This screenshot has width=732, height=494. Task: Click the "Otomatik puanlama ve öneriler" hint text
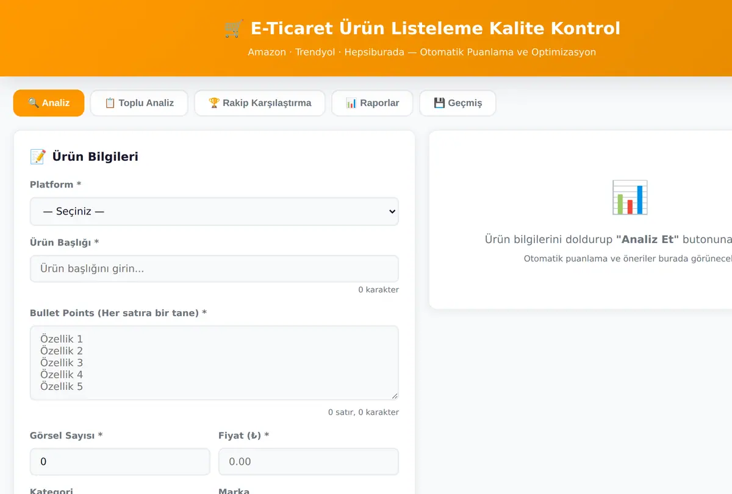tap(628, 259)
